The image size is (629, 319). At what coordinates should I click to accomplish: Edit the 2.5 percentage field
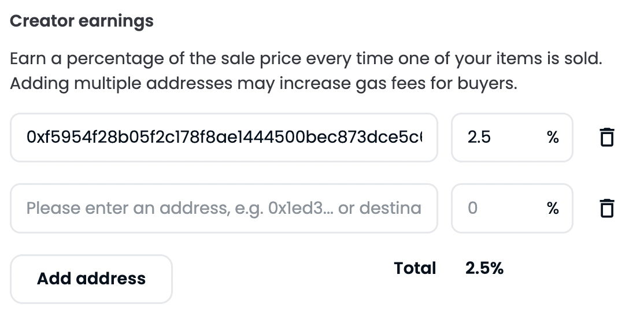[x=497, y=138]
